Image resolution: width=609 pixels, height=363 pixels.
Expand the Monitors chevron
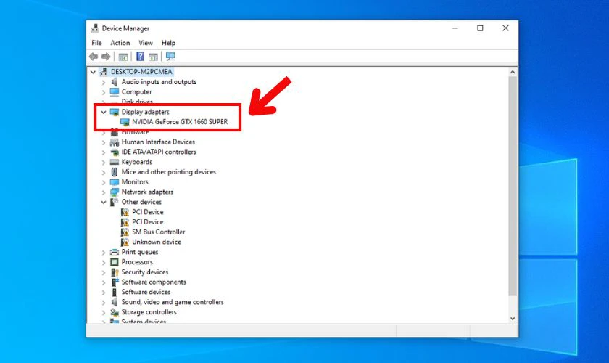(103, 182)
